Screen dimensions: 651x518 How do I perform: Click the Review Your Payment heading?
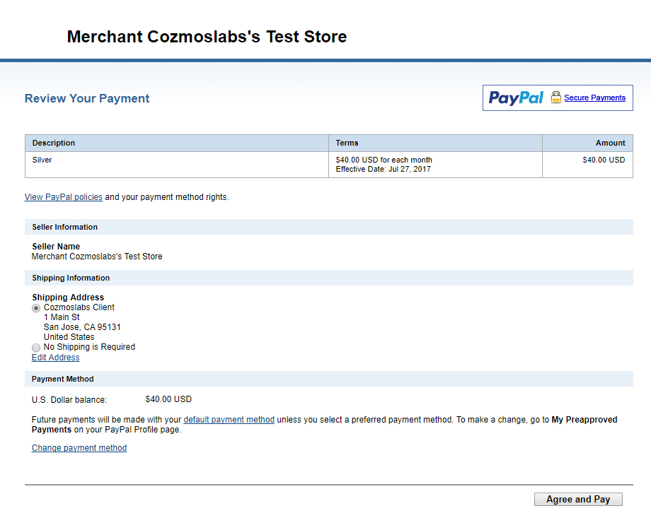point(87,98)
